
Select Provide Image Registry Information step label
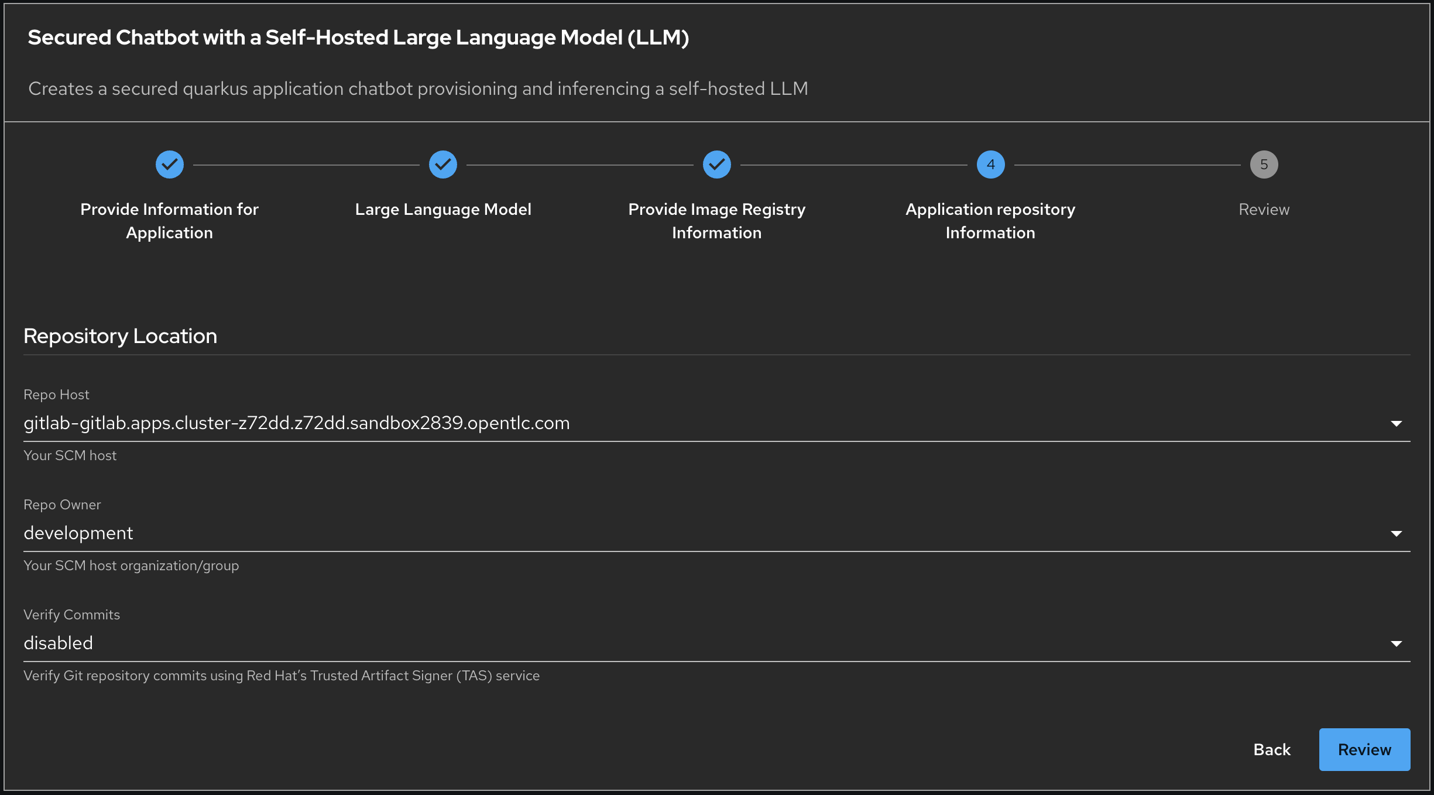[x=717, y=221]
